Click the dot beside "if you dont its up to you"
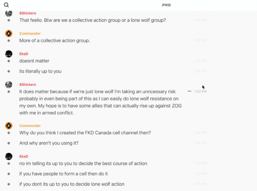This screenshot has width=257, height=191. point(9,184)
